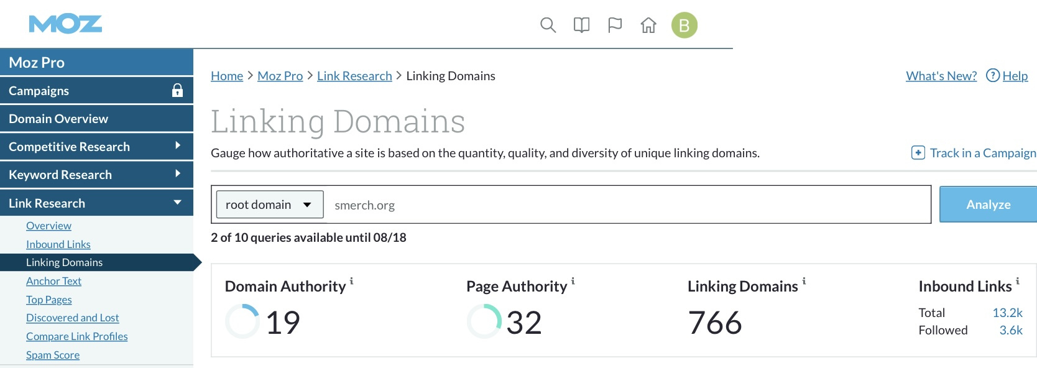
Task: Open Spam Score sidebar link
Action: click(x=53, y=355)
